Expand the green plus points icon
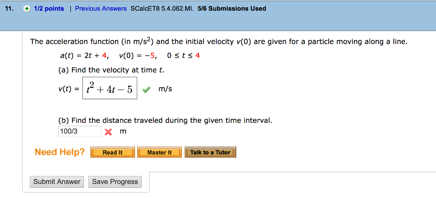 tap(27, 9)
